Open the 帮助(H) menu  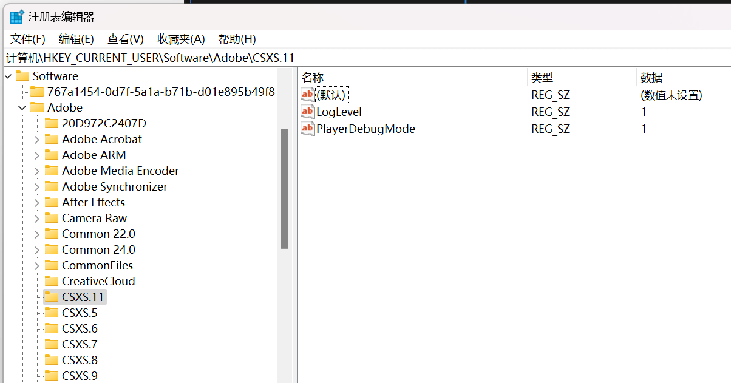coord(237,39)
